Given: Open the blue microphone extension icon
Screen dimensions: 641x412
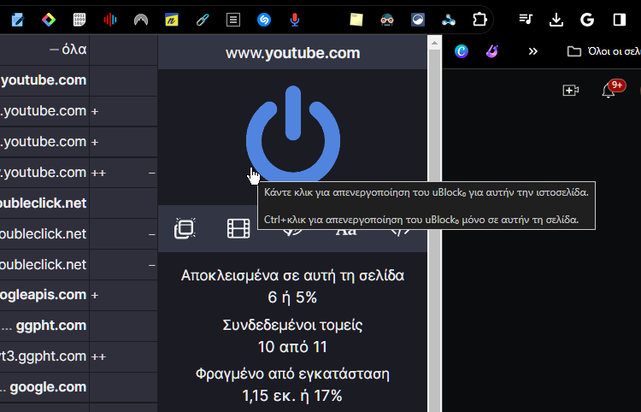Looking at the screenshot, I should (x=295, y=20).
